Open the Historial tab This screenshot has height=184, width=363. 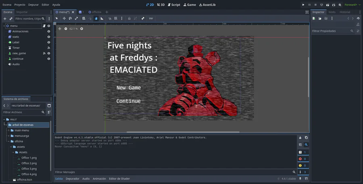[345, 12]
